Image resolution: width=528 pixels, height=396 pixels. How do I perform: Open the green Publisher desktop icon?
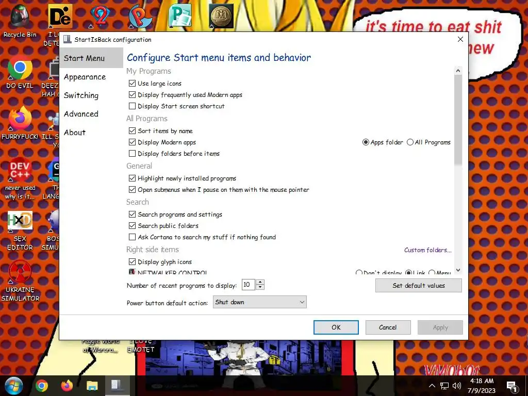pos(180,16)
